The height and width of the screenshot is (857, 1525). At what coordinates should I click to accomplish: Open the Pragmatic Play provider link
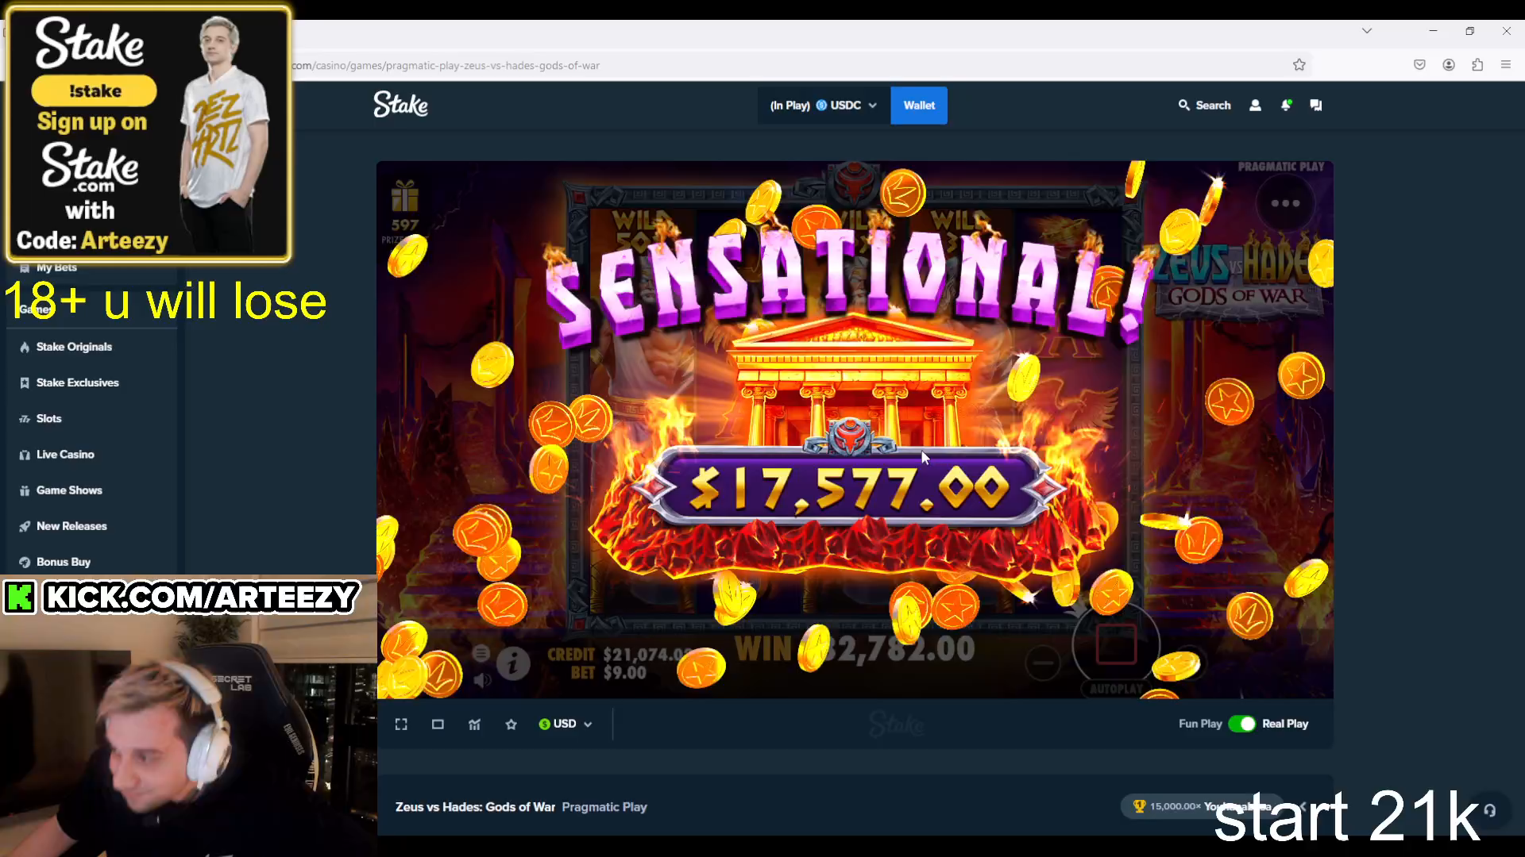click(604, 807)
